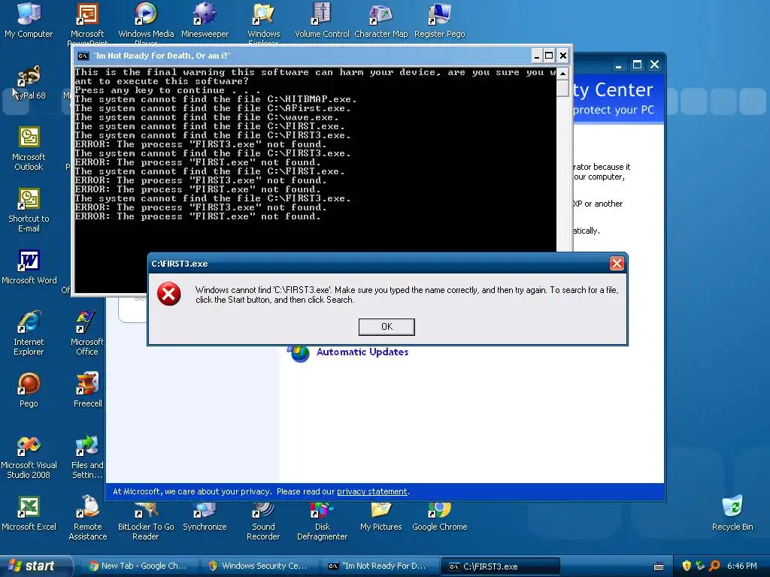
Task: Switch to Windows Security Center taskbar button
Action: 259,566
